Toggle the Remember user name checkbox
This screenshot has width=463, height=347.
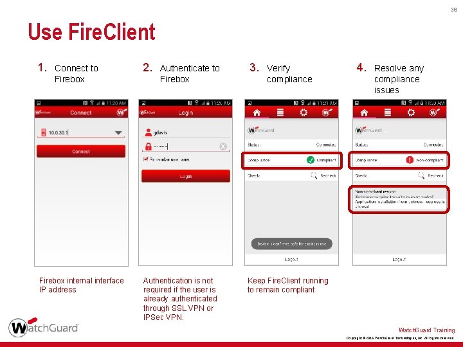pos(145,159)
